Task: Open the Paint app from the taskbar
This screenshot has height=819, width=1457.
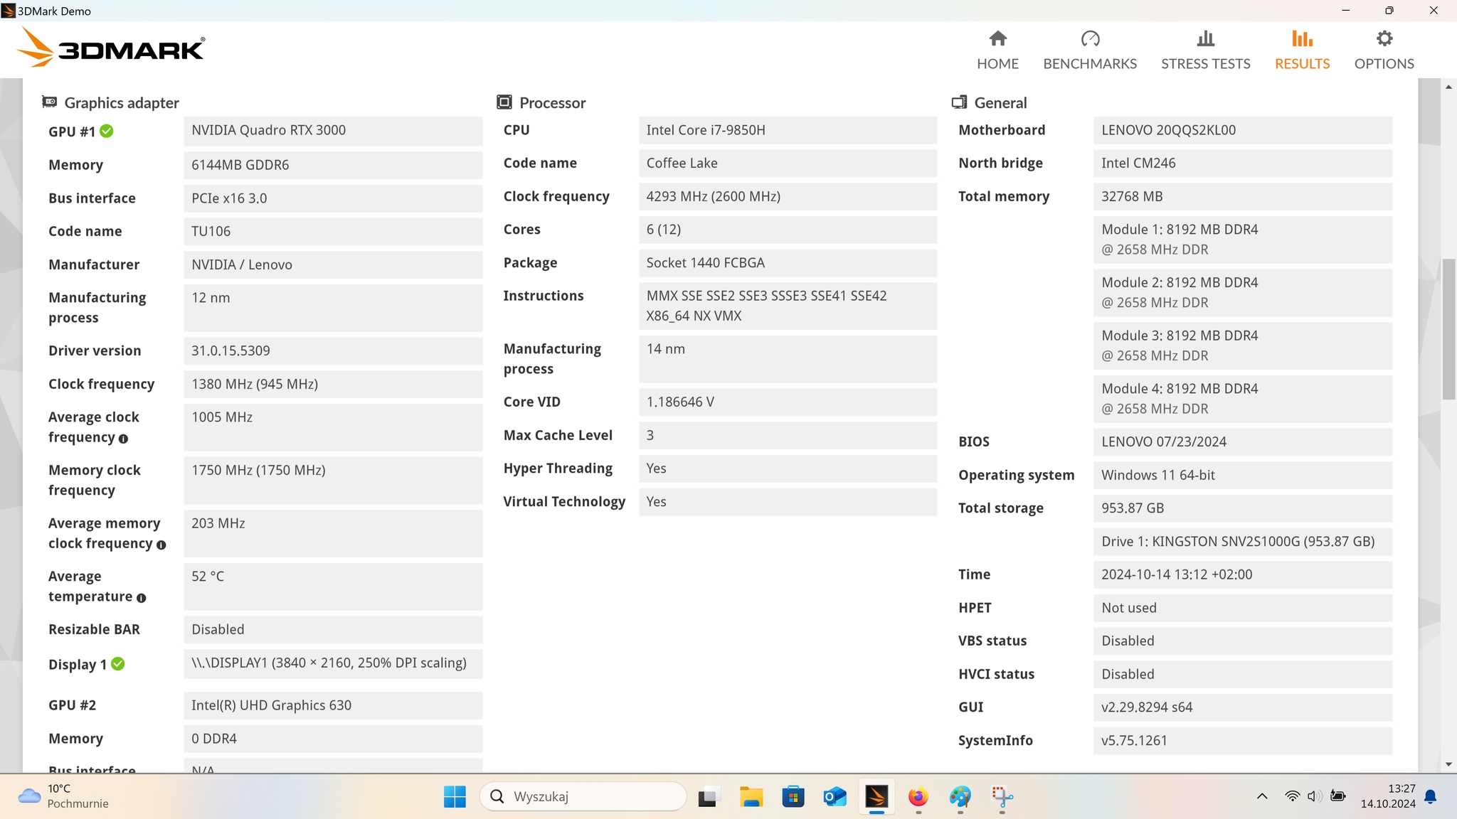Action: click(960, 796)
